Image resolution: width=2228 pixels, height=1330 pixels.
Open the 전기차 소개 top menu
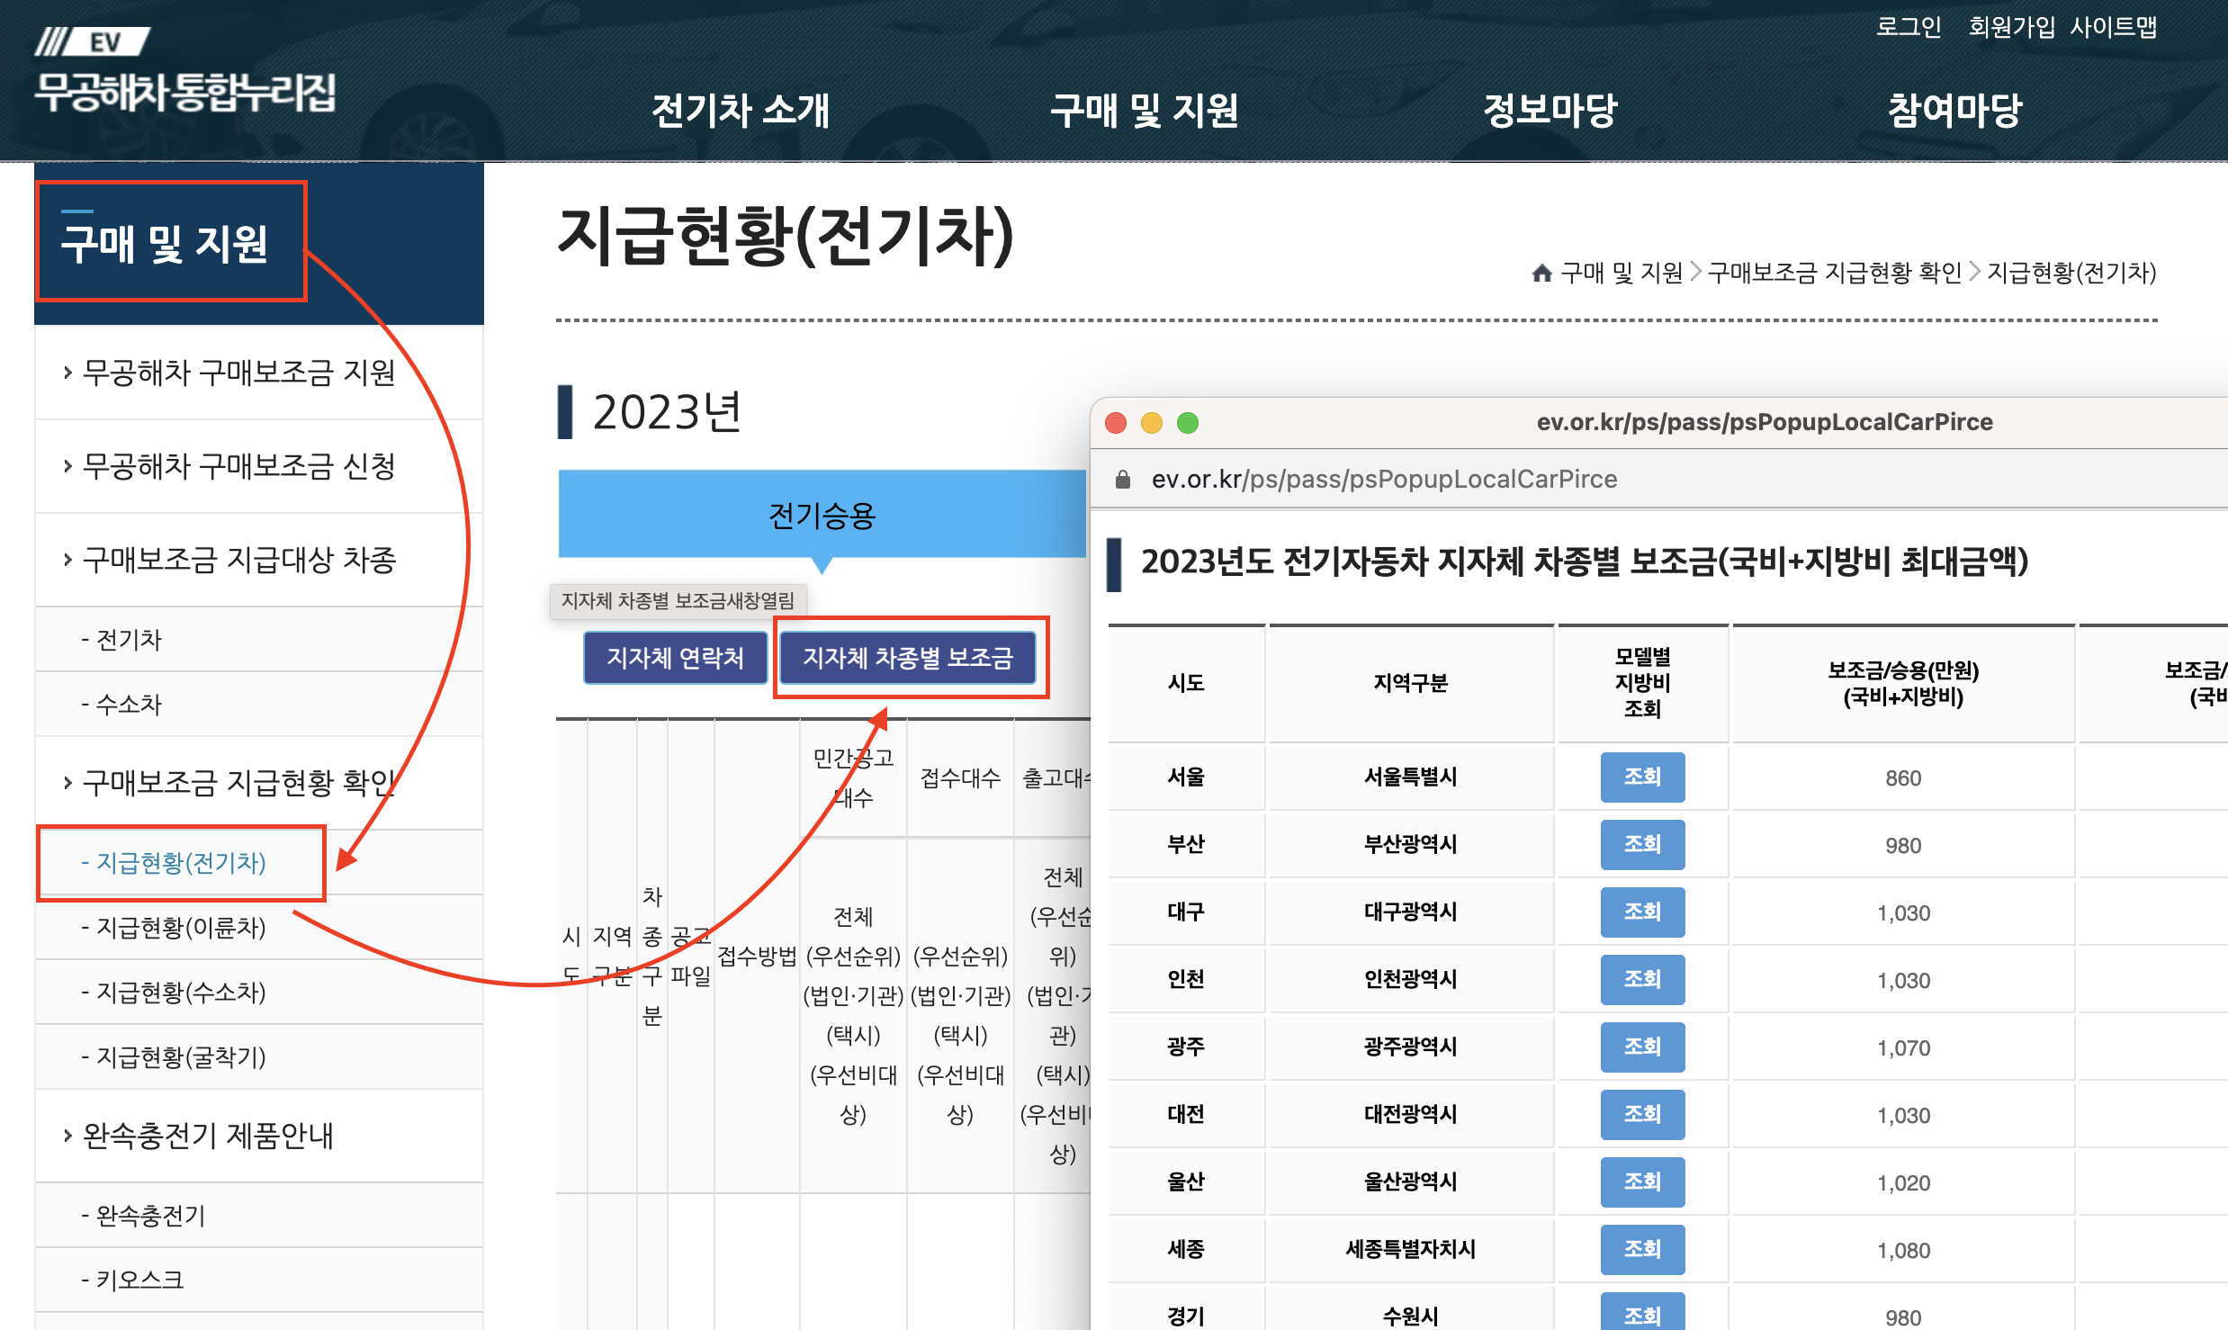click(x=740, y=111)
